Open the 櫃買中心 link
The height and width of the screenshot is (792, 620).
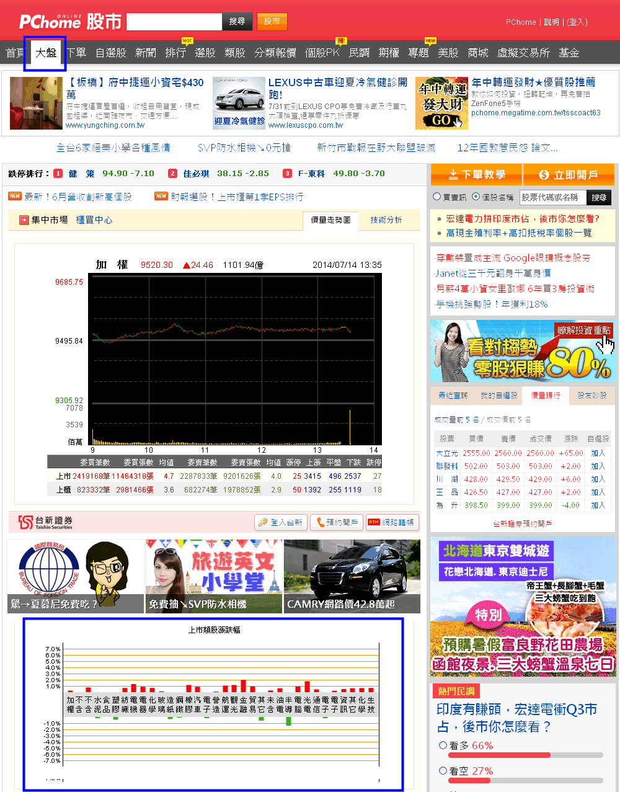94,220
